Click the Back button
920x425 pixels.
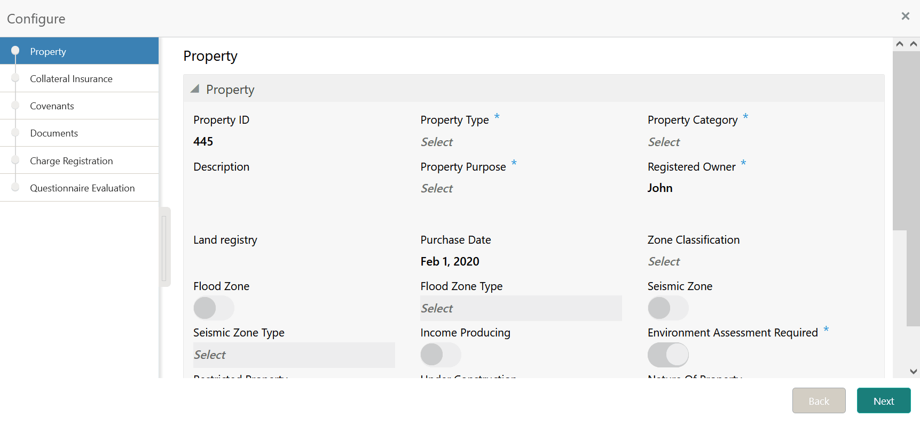click(819, 400)
